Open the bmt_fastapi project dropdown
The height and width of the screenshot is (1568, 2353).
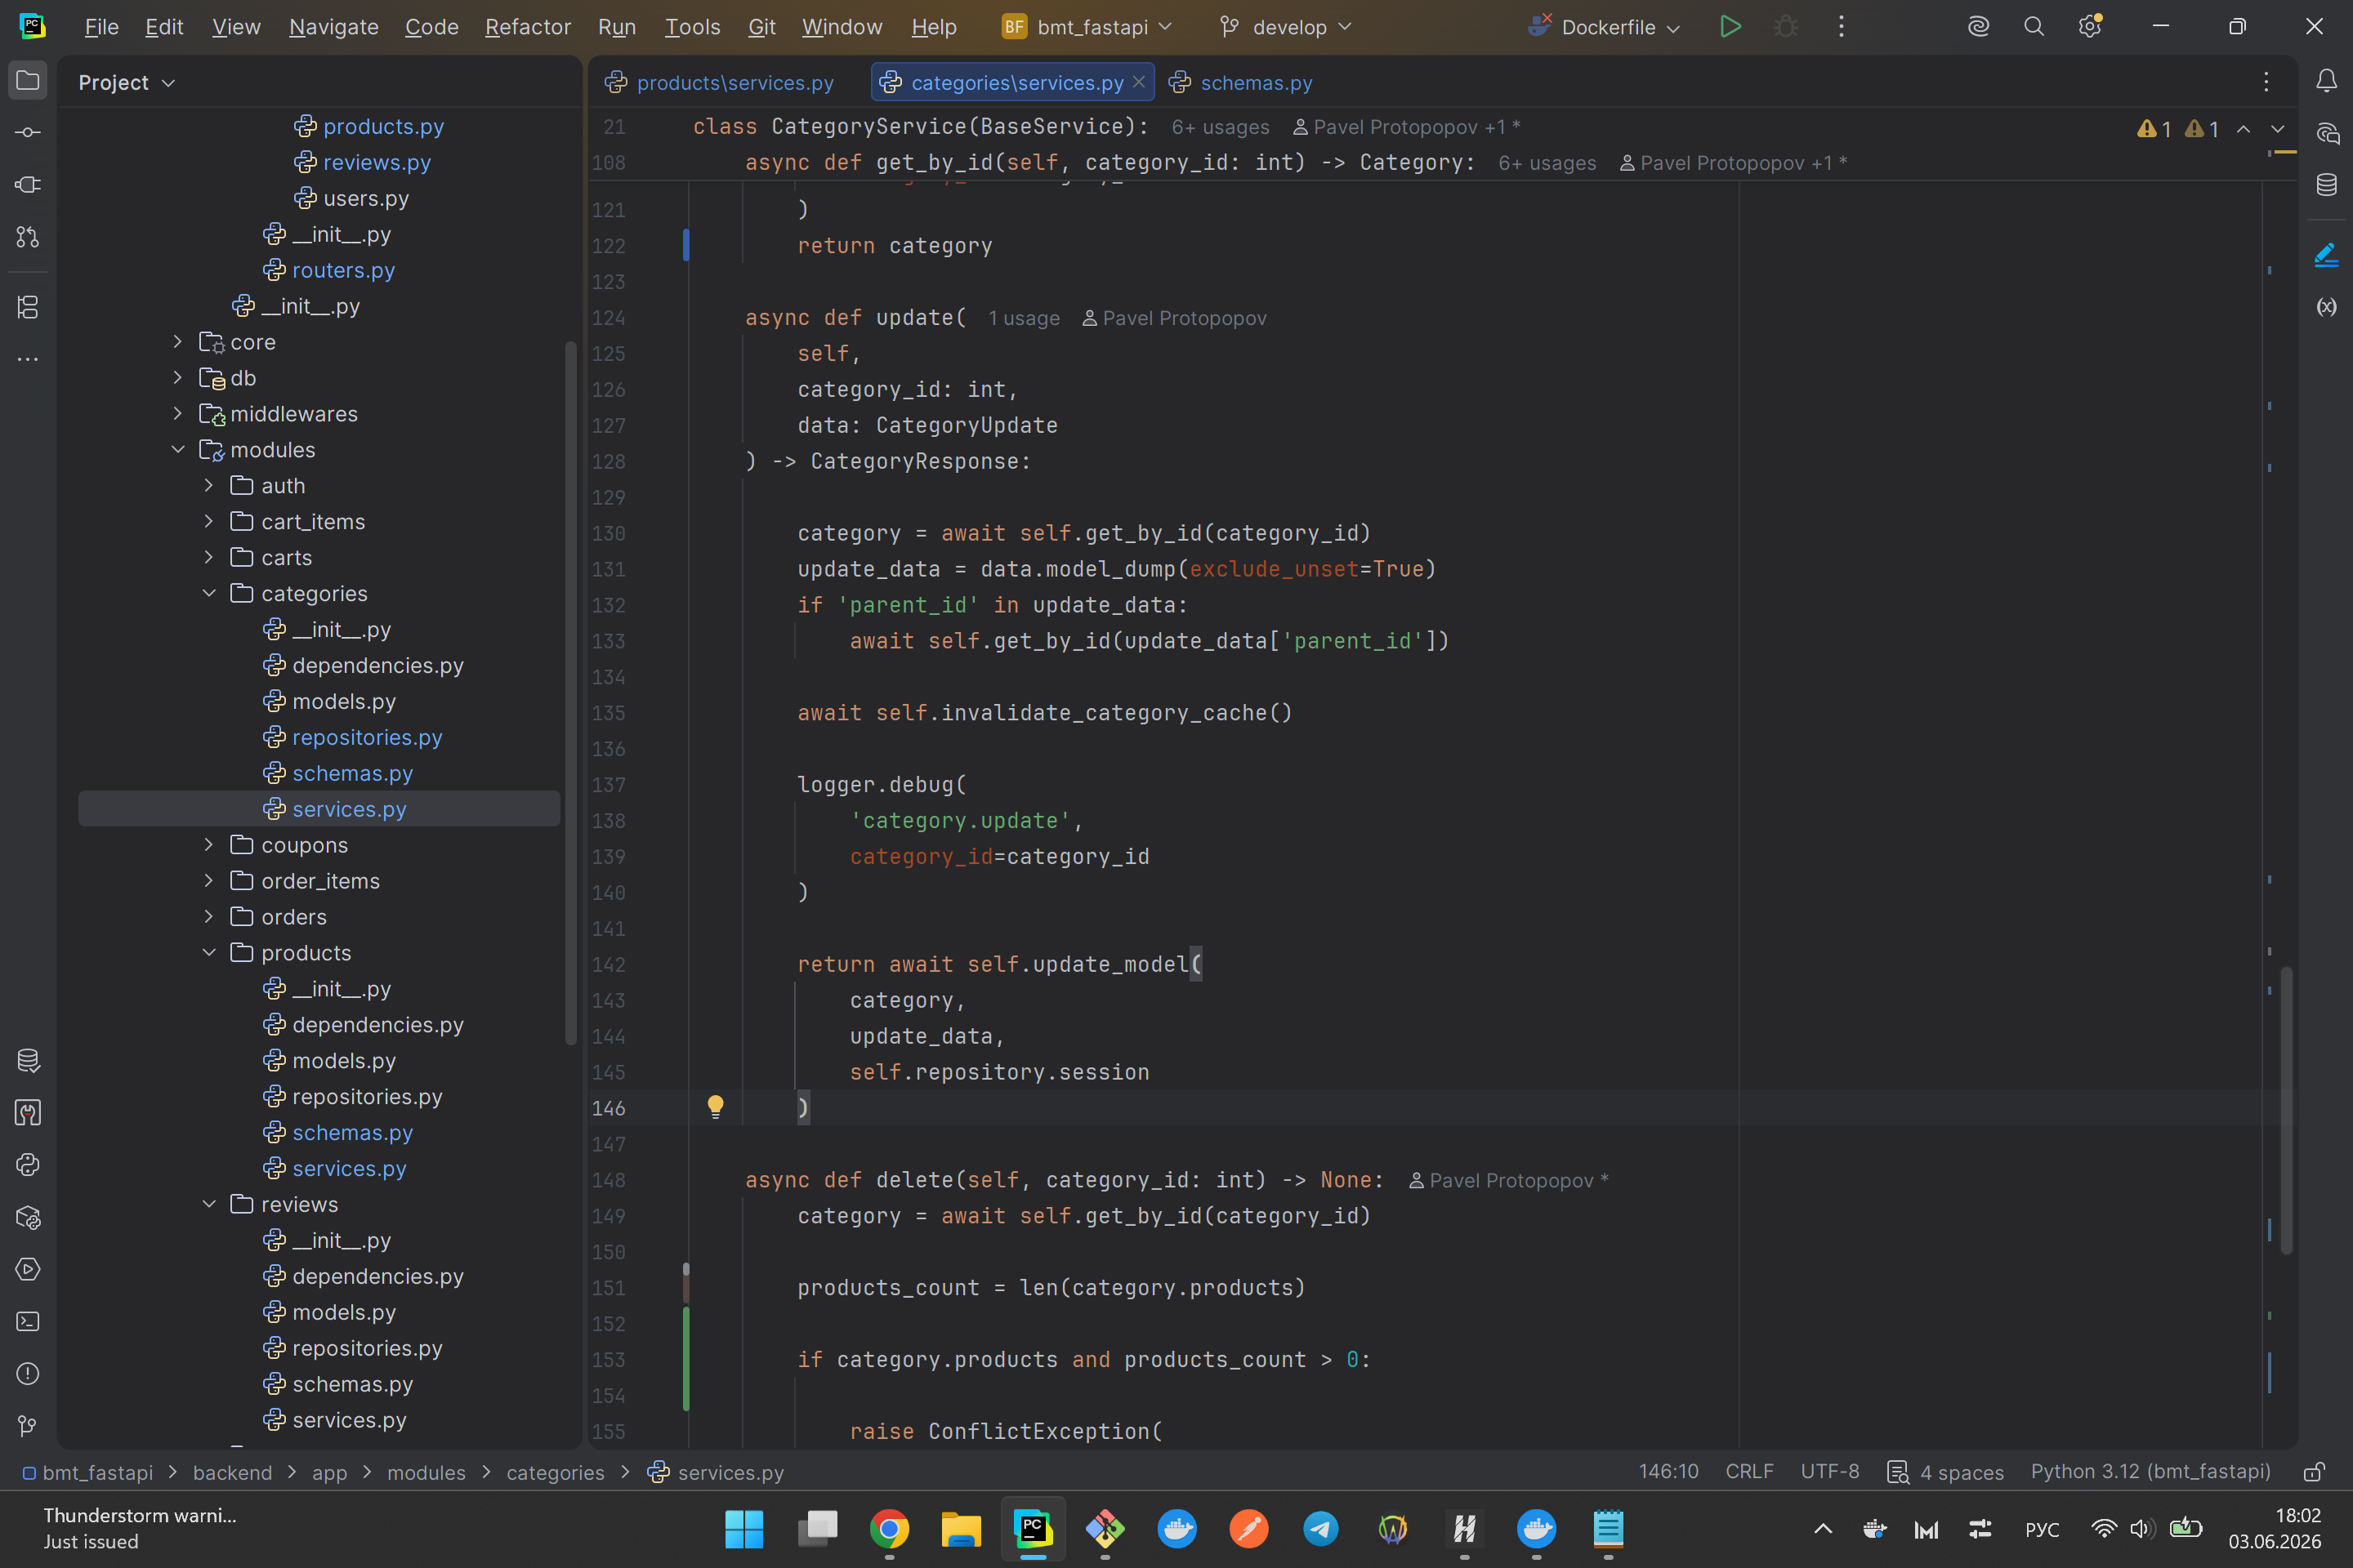tap(1087, 27)
